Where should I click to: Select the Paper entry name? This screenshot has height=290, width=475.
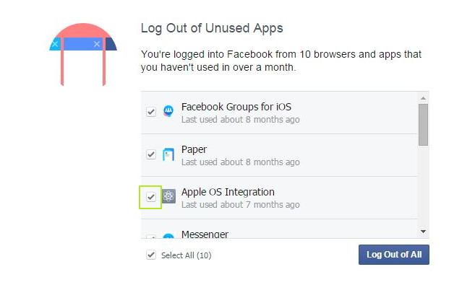[x=194, y=149]
